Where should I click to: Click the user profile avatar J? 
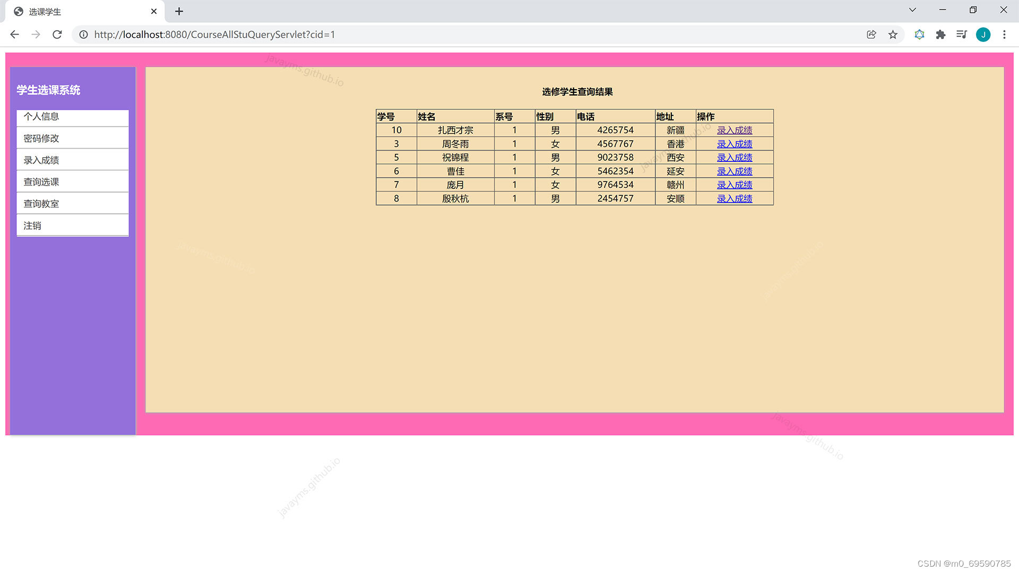[x=983, y=34]
